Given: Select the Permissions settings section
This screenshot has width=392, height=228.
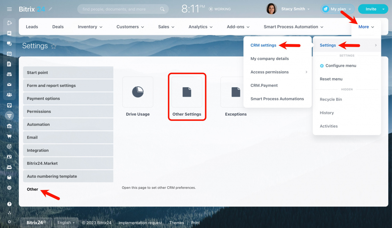Looking at the screenshot, I should click(68, 111).
